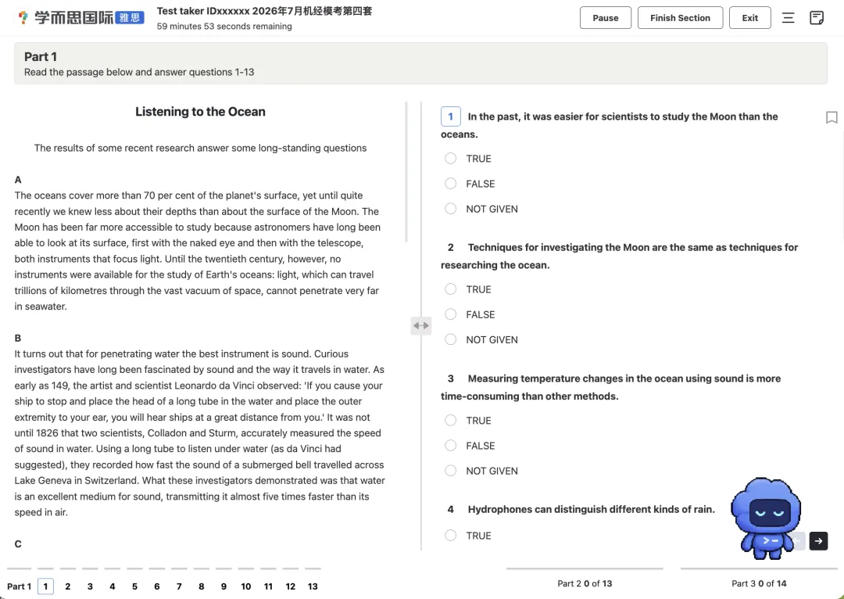Image resolution: width=844 pixels, height=599 pixels.
Task: Click question 4 statement about hydrophones
Action: 591,509
